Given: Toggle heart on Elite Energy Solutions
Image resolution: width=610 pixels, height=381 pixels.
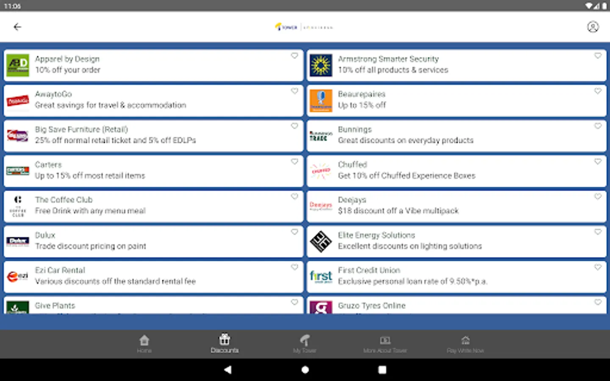Looking at the screenshot, I should (598, 232).
